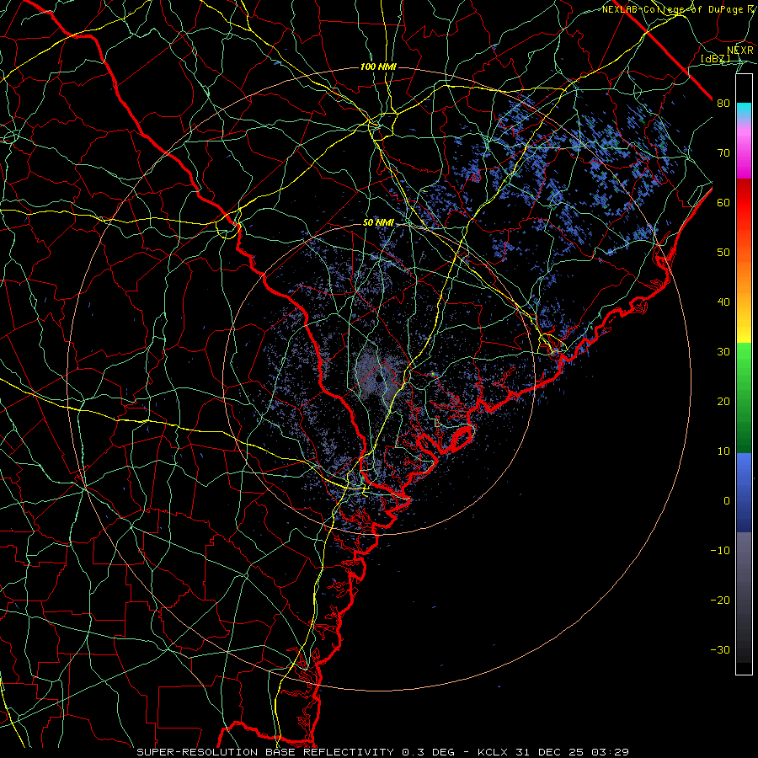
Task: Click the "50 NMI" range ring label
Action: [378, 223]
